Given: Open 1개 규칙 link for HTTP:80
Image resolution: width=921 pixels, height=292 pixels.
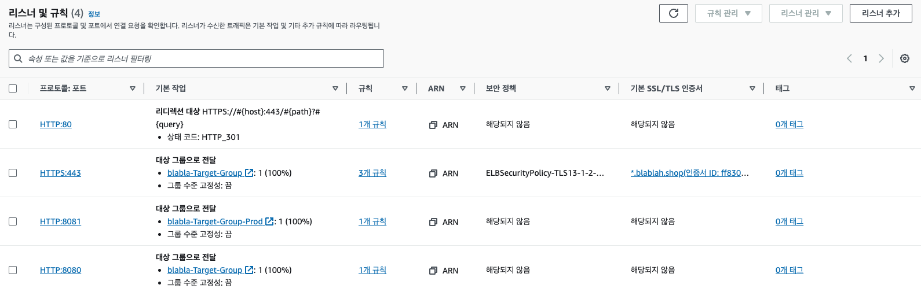Looking at the screenshot, I should pos(372,124).
